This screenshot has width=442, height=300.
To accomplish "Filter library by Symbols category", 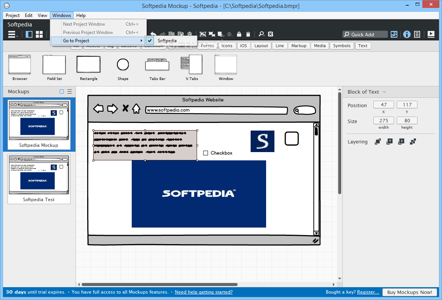I will click(342, 46).
